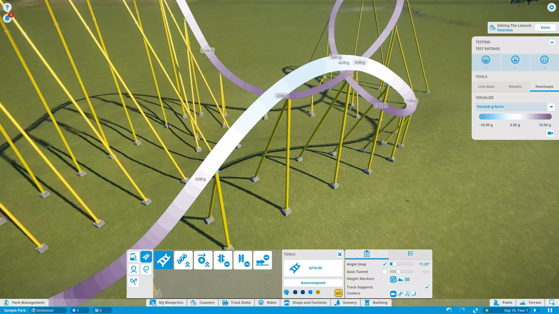Screen dimensions: 559x314
Task: Select the chain lift track tool
Action: pos(183,260)
